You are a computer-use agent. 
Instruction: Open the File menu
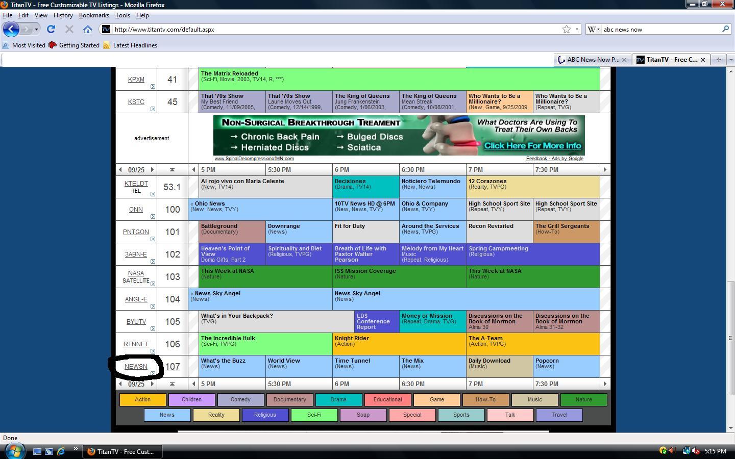point(8,15)
